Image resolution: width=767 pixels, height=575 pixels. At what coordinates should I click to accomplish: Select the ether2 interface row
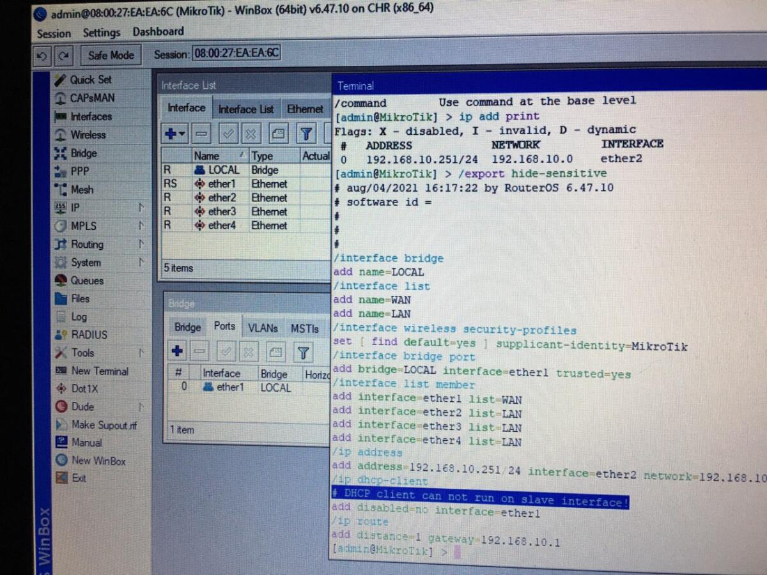coord(245,198)
